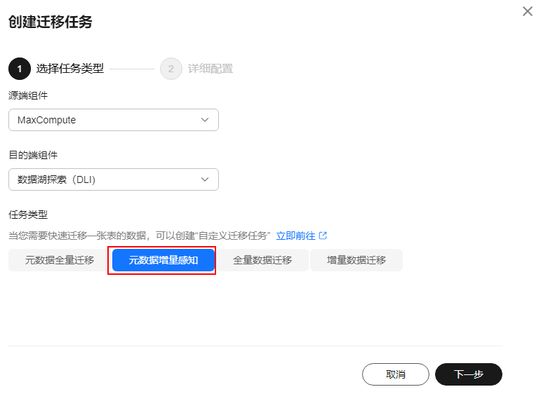
Task: Expand the 目的端组件 dropdown
Action: pyautogui.click(x=114, y=179)
